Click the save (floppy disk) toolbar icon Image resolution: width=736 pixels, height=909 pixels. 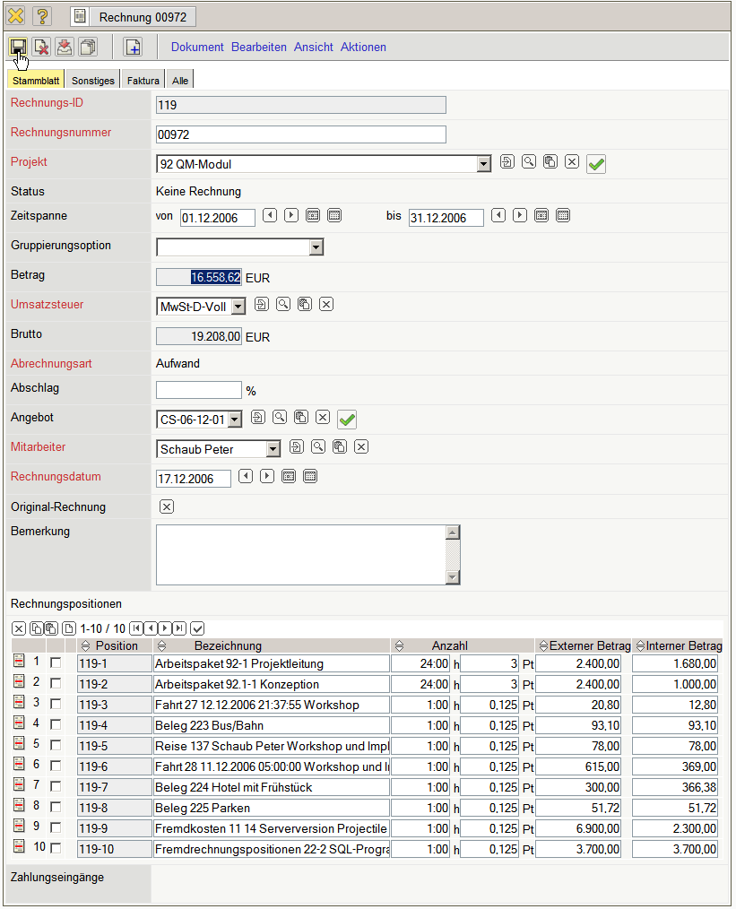tap(18, 47)
